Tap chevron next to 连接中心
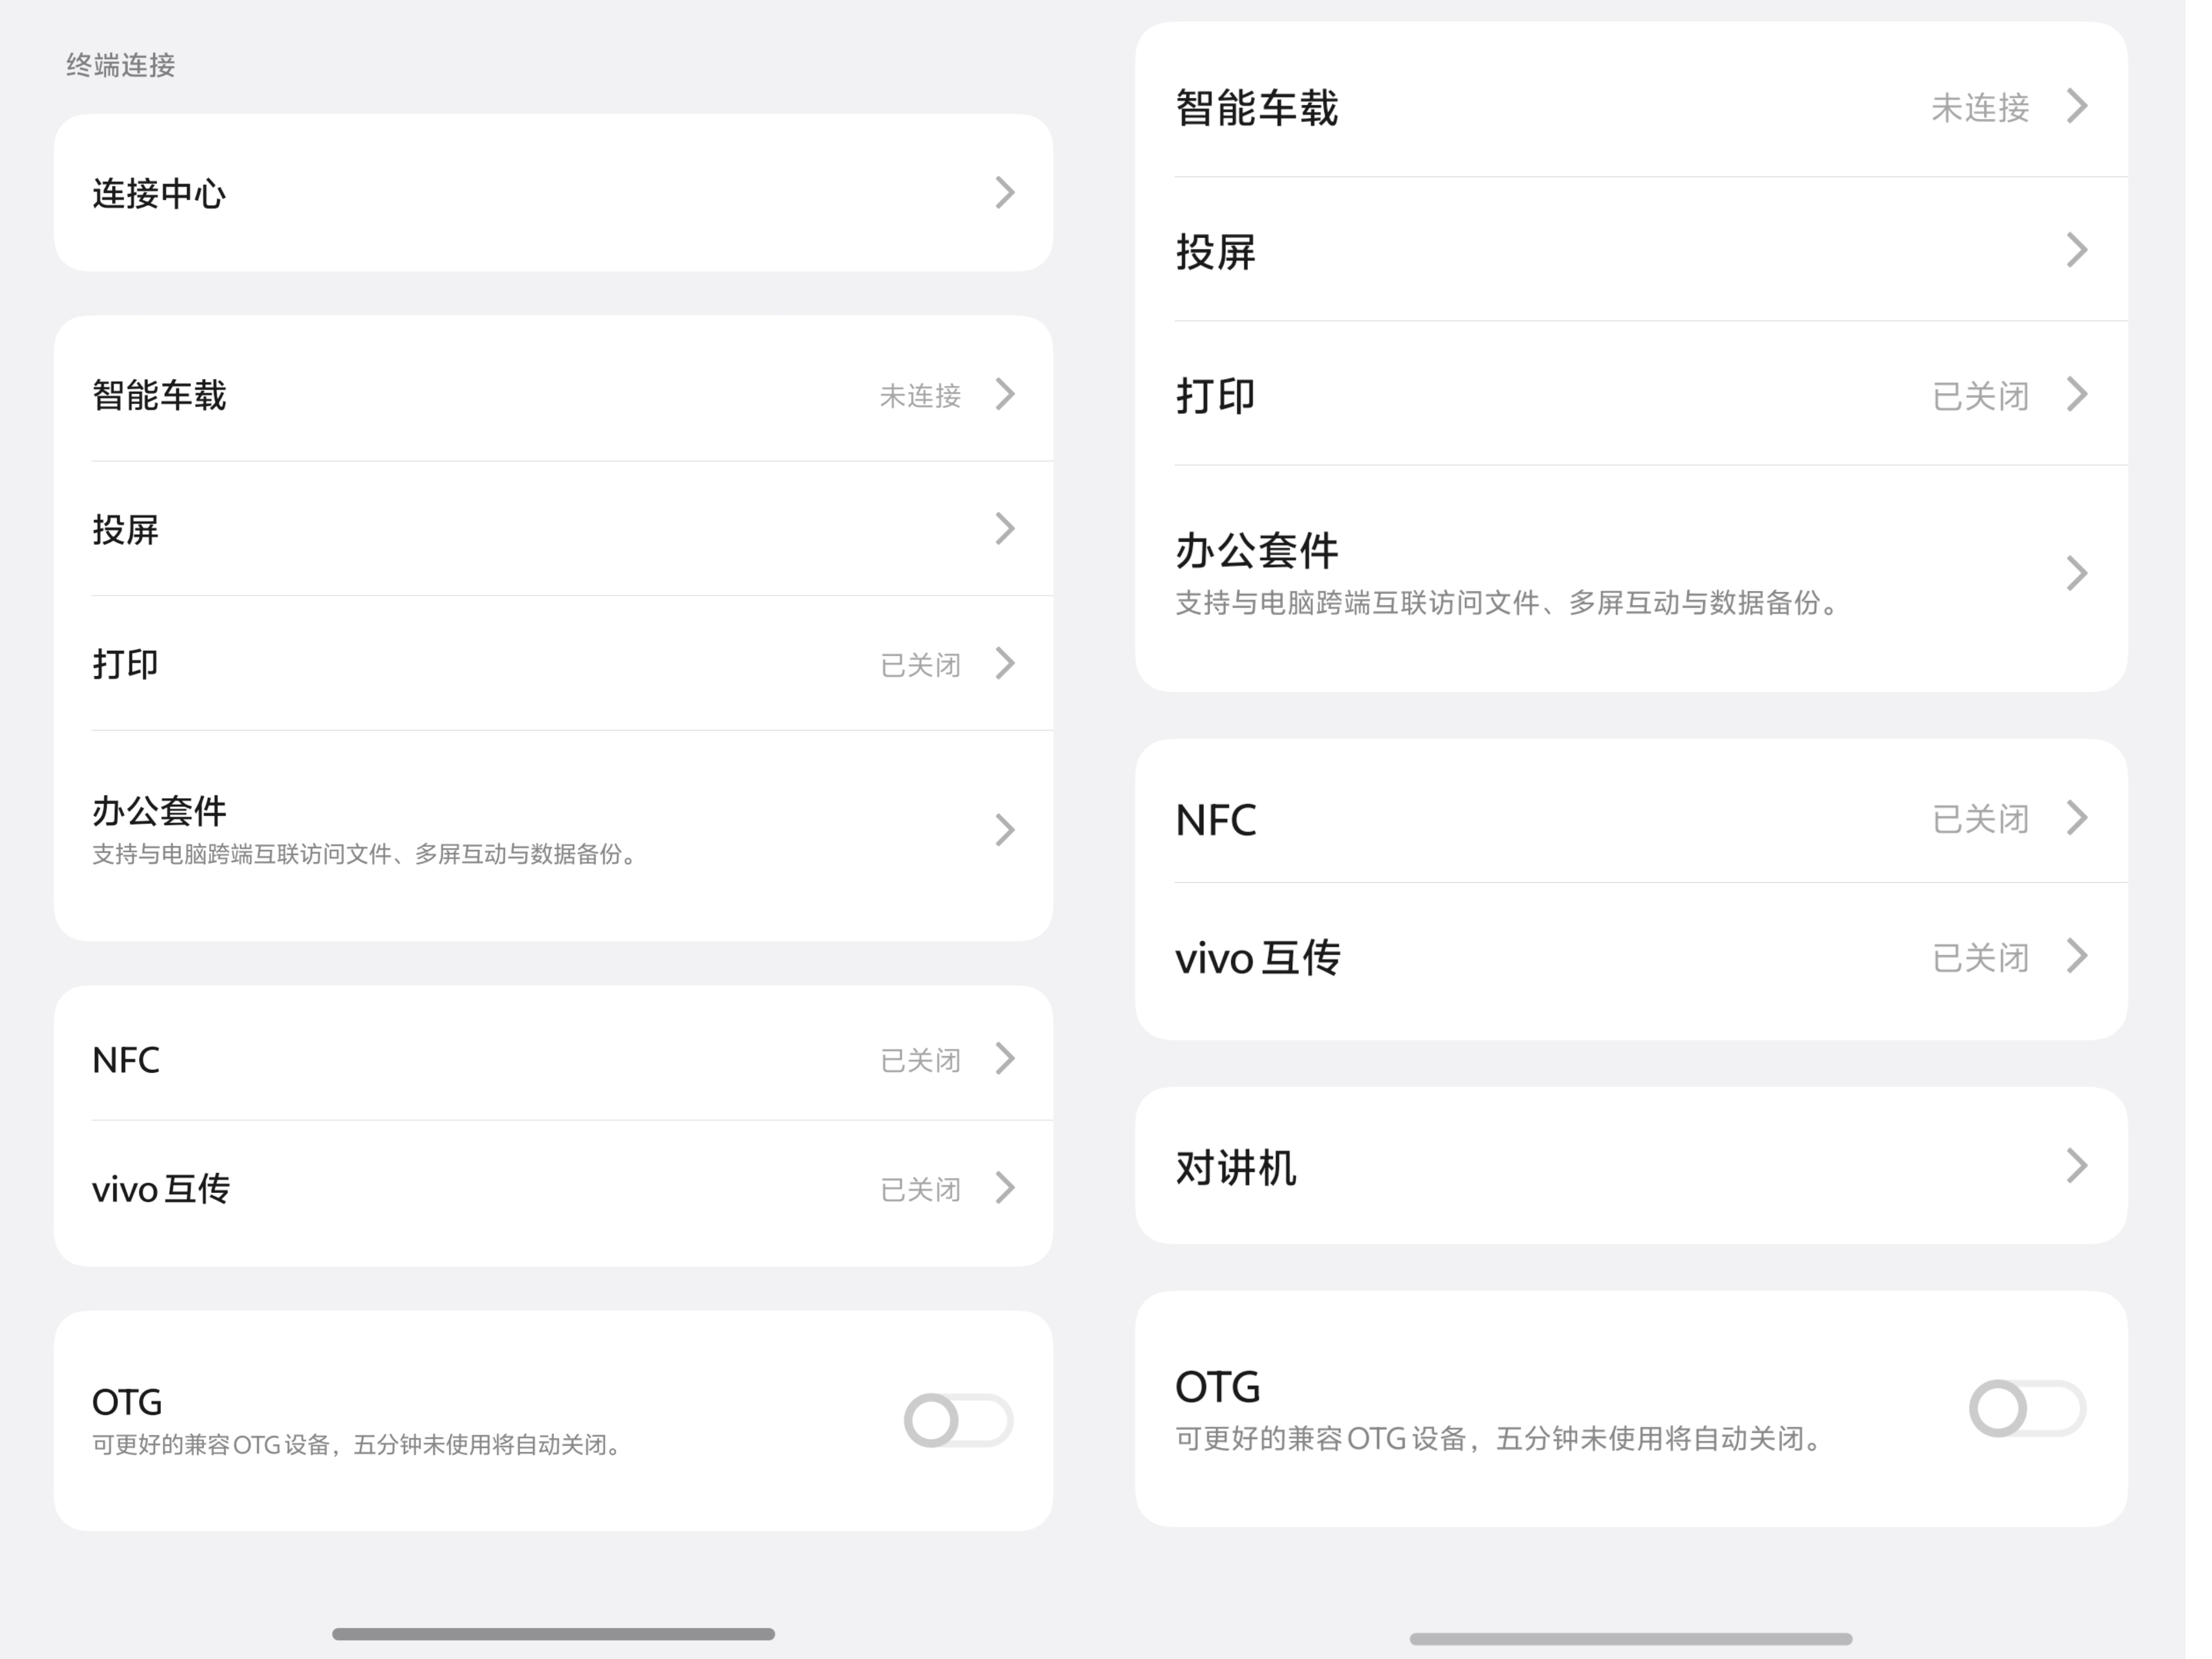Viewport: 2212px width, 1659px height. tap(1005, 193)
